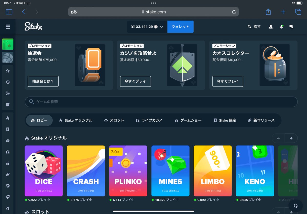Select the ゲームショー tab

[x=188, y=120]
